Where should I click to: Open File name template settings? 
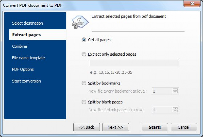click(28, 58)
